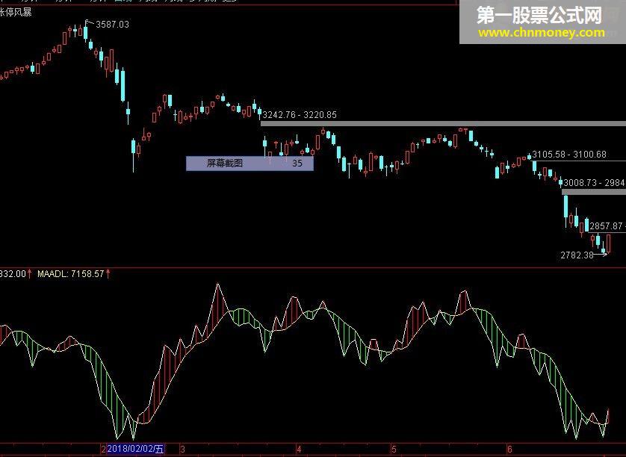
Task: Click the 3008.73 gap label
Action: coord(594,183)
